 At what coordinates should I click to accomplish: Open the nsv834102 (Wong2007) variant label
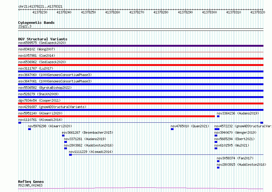pyautogui.click(x=37, y=49)
